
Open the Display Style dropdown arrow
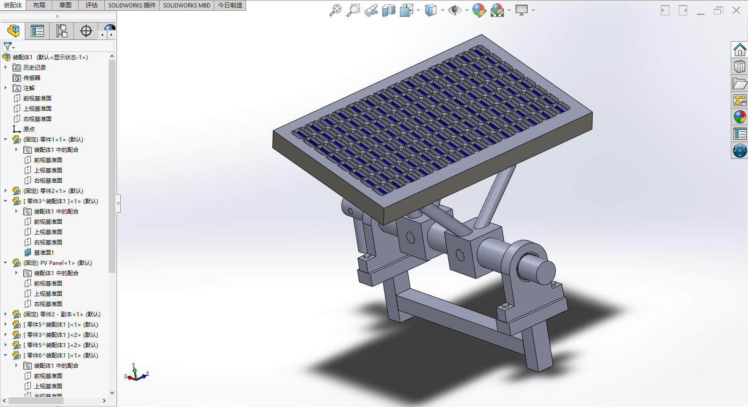[x=443, y=10]
